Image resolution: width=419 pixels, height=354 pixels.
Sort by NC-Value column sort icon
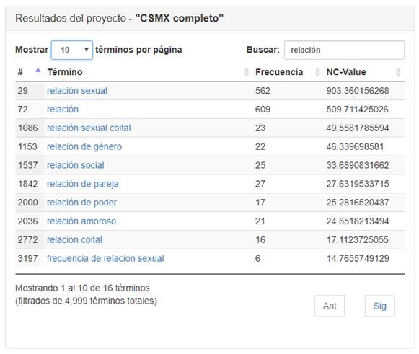coord(398,72)
